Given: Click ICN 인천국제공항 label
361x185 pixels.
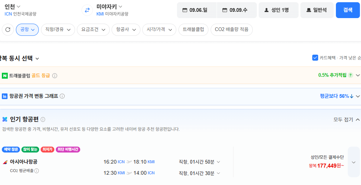Looking at the screenshot, I should [x=20, y=14].
